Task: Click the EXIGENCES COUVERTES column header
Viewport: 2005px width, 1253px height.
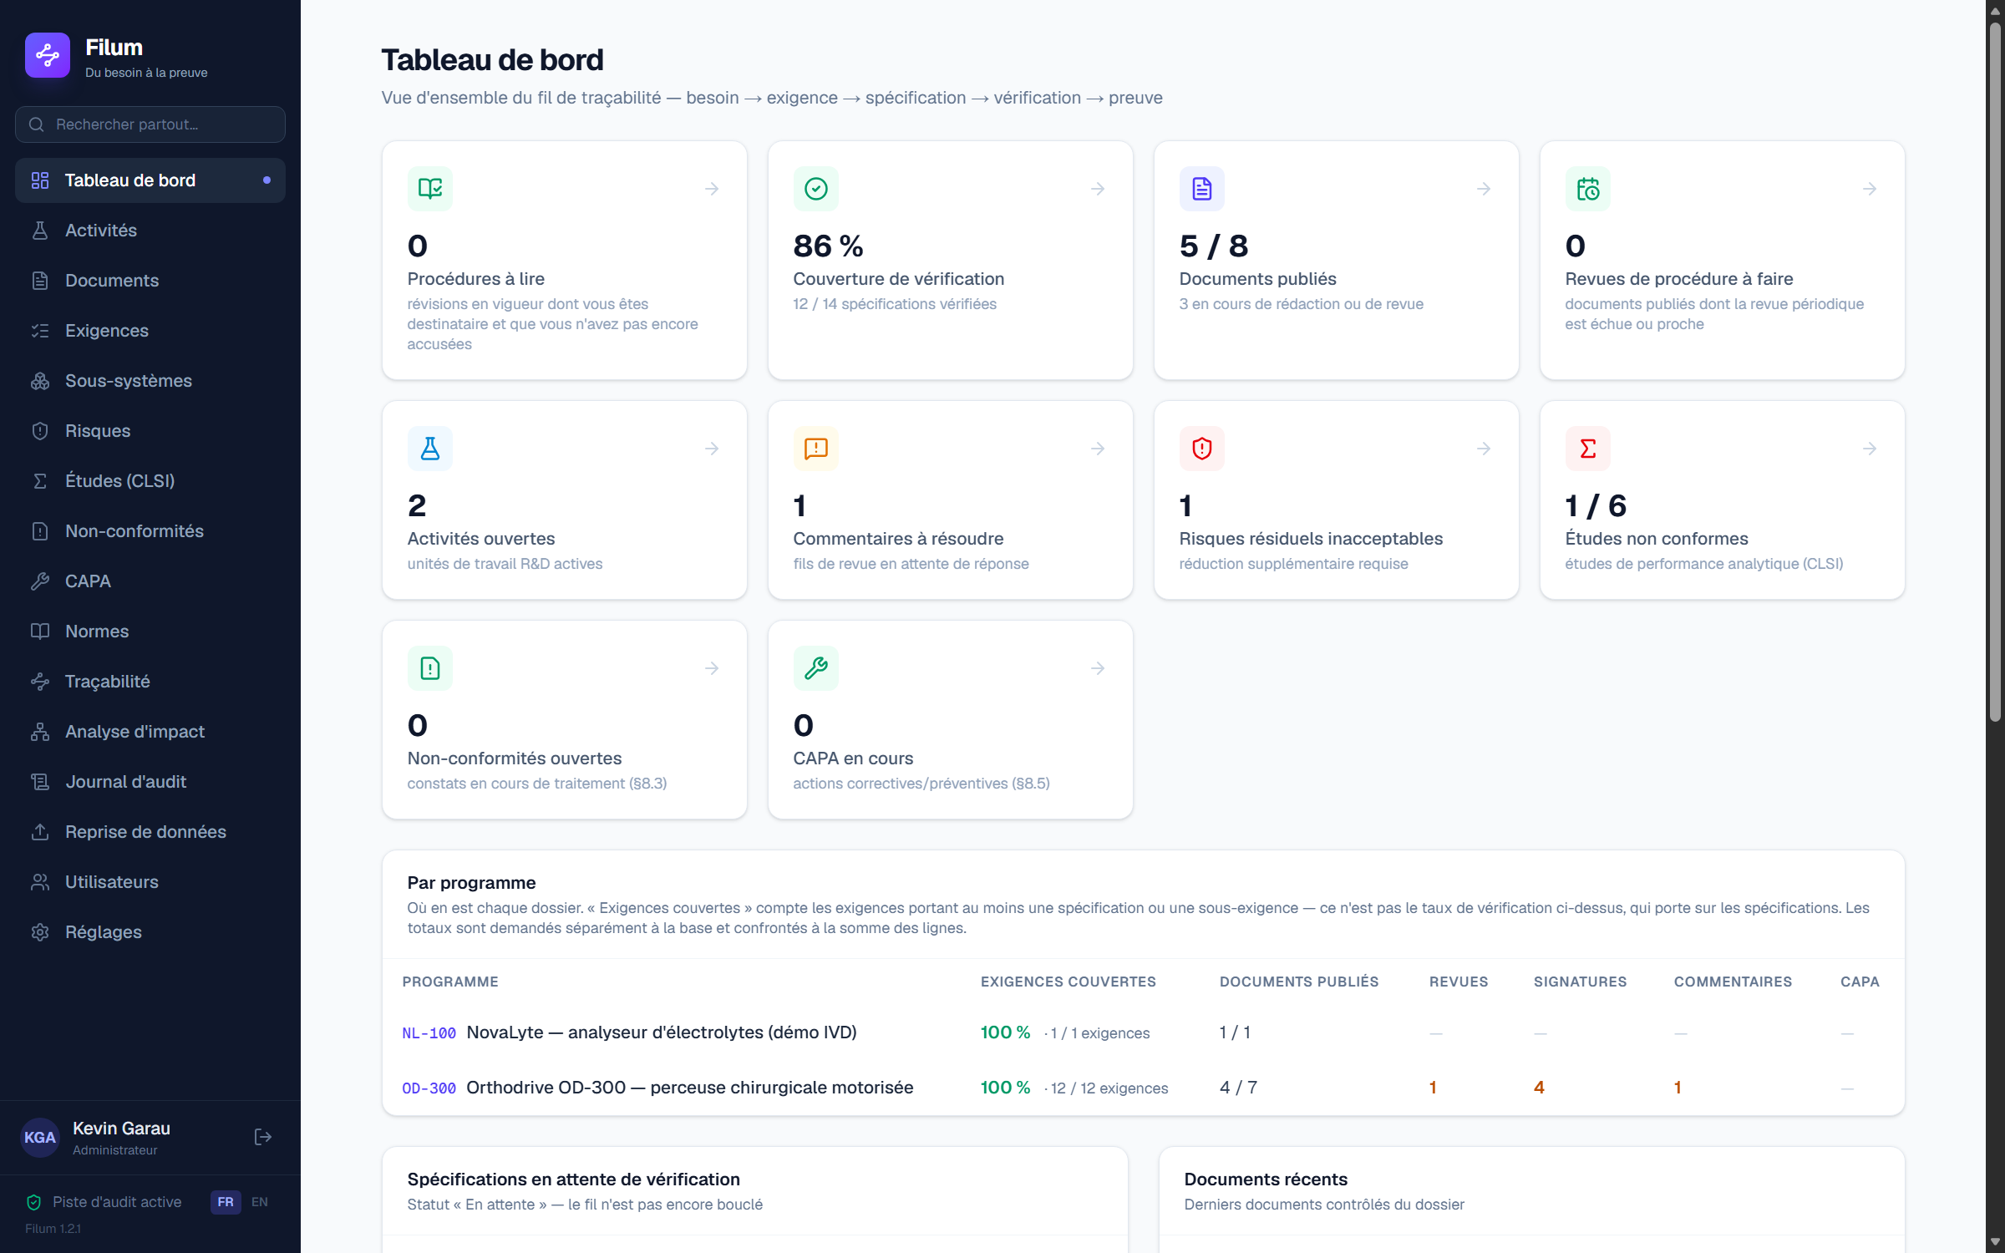Action: pos(1068,982)
